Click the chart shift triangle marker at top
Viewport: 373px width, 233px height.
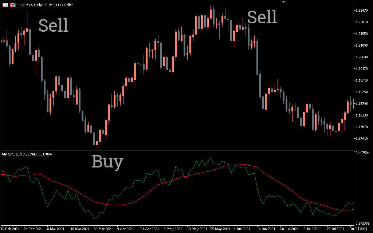click(283, 2)
